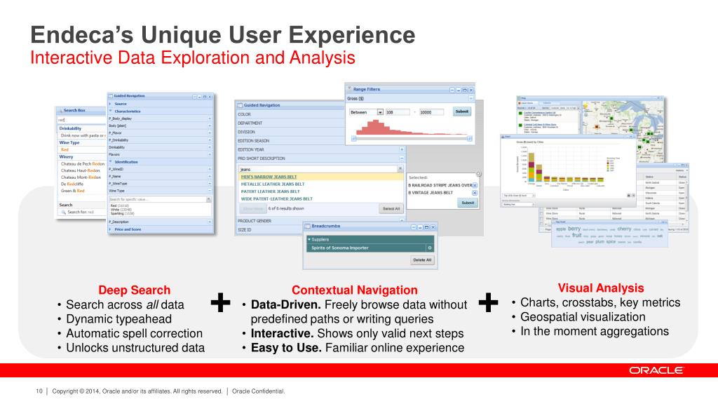Choose 'Chateau Haut-Redon' winery
The image size is (718, 404).
coord(80,170)
